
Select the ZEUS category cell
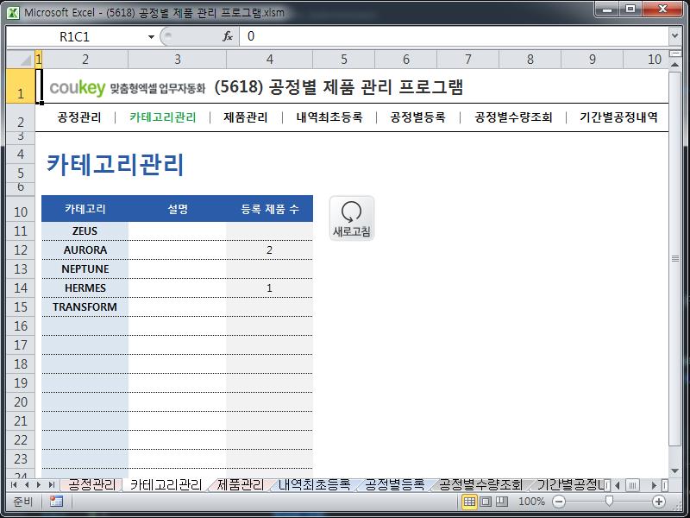[85, 231]
